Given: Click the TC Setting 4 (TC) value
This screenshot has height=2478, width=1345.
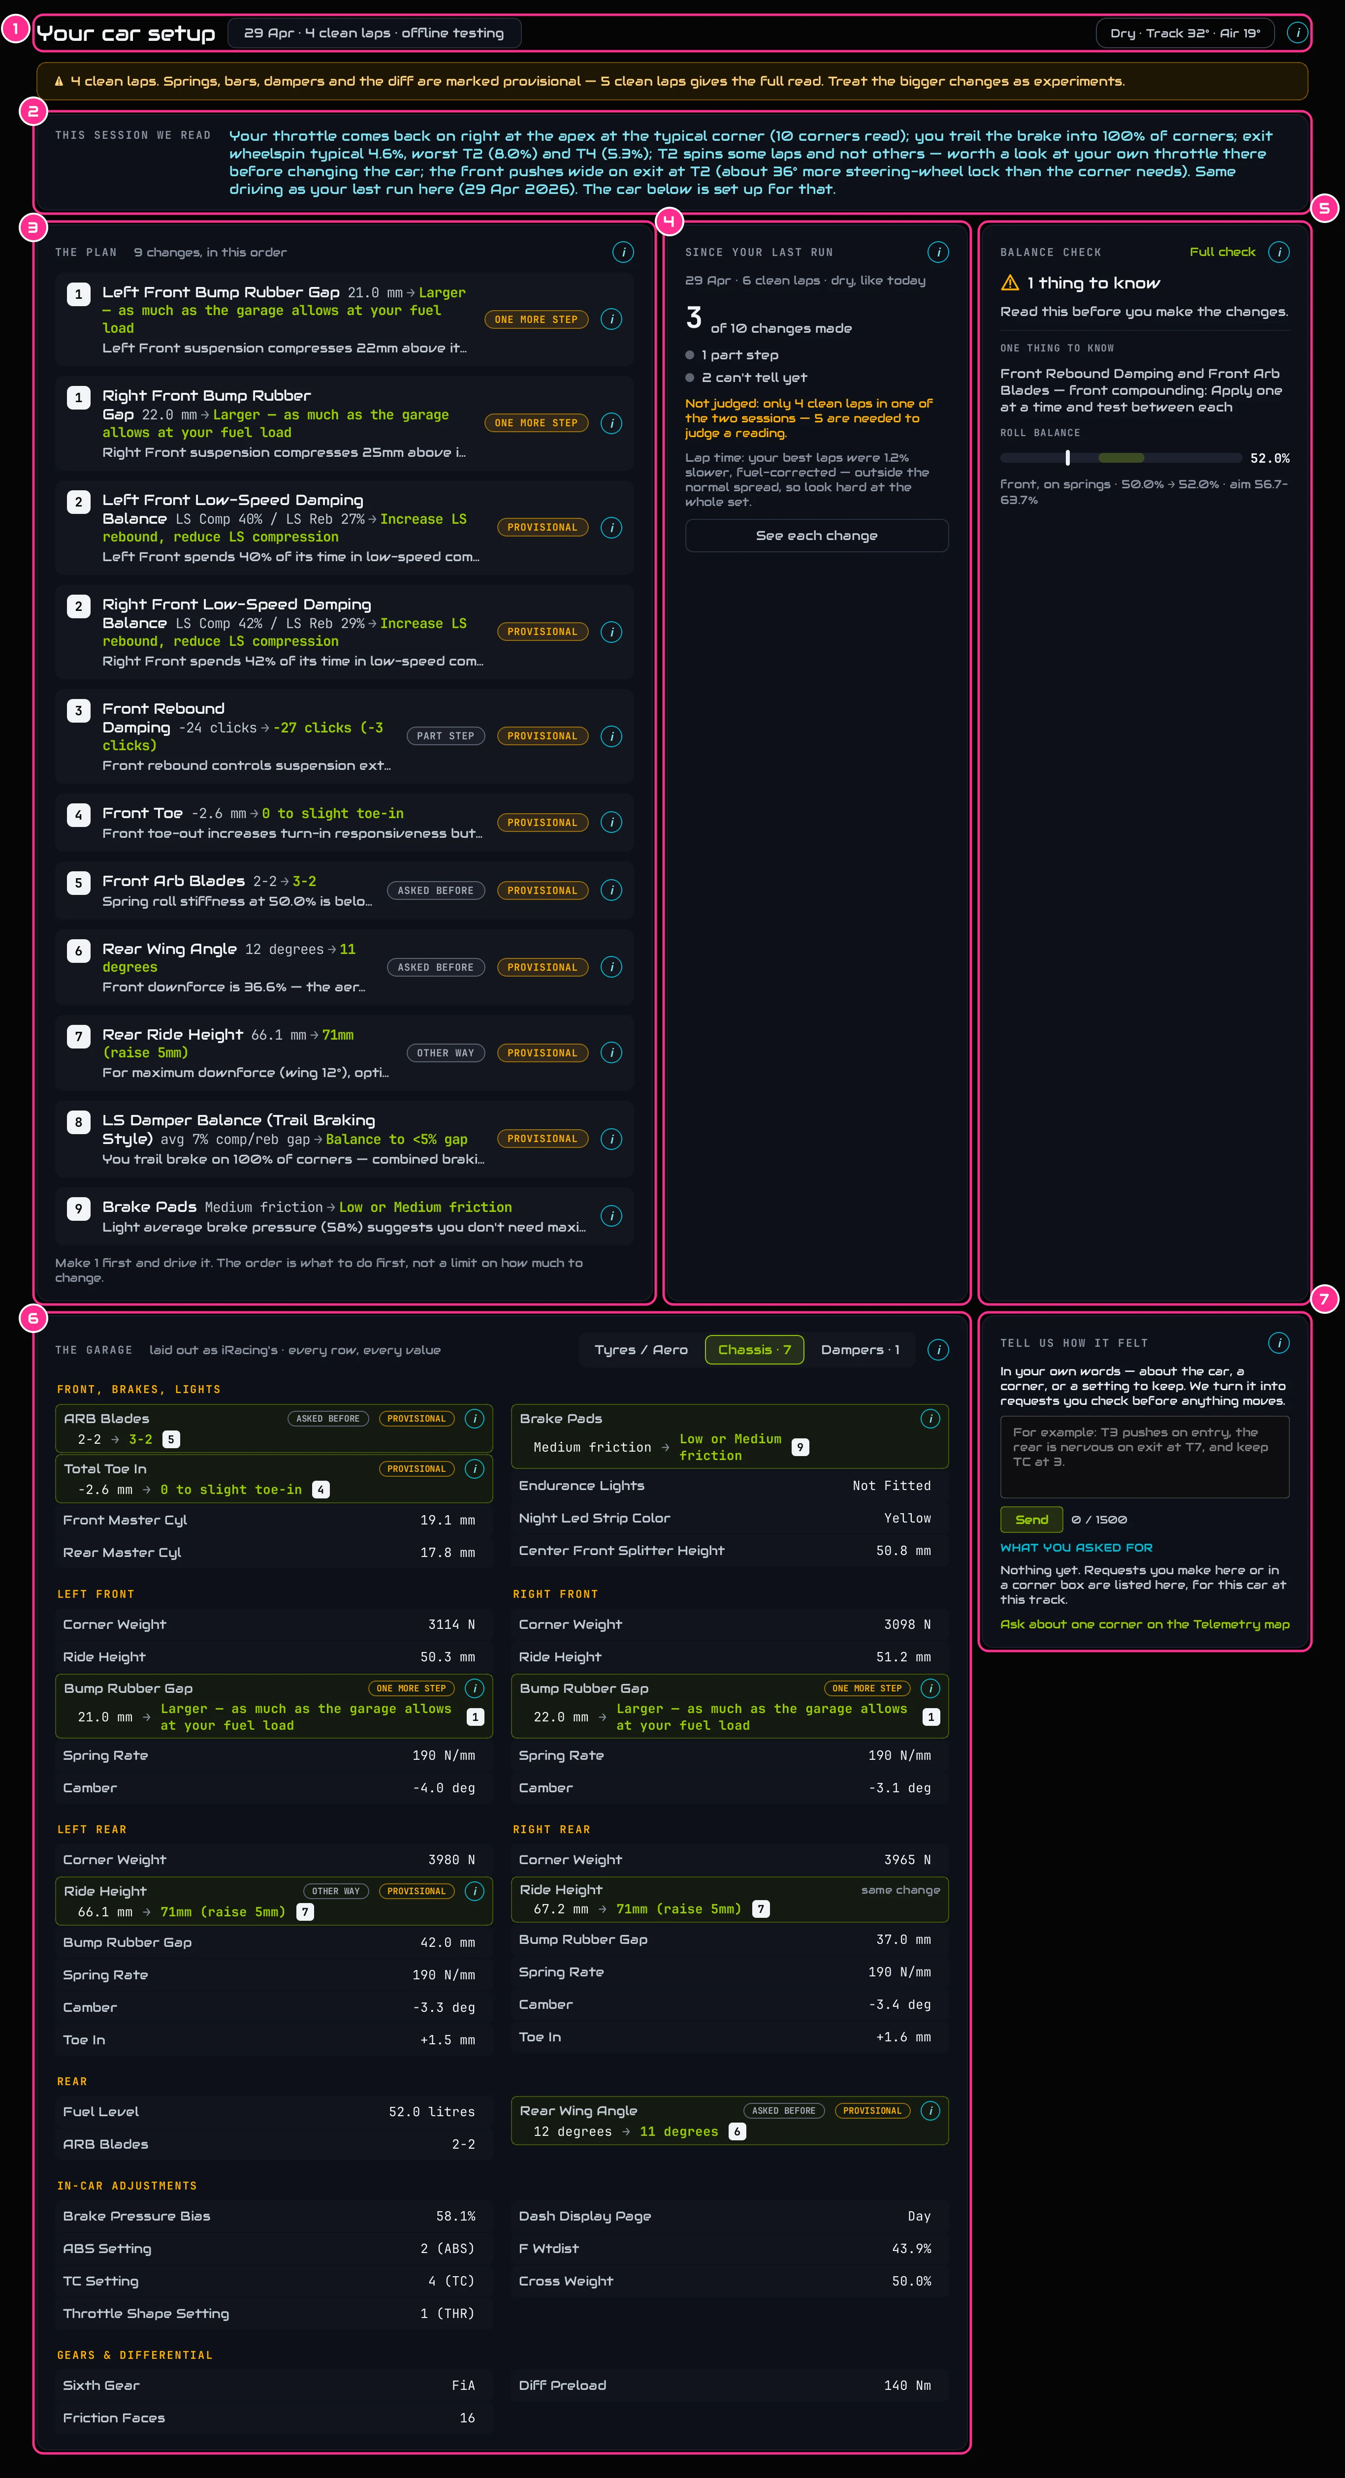Looking at the screenshot, I should pos(451,2282).
